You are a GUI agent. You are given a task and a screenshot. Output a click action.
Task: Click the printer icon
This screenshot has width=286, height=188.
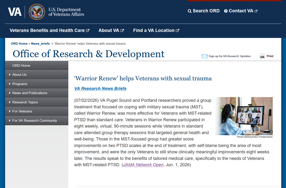(x=262, y=56)
